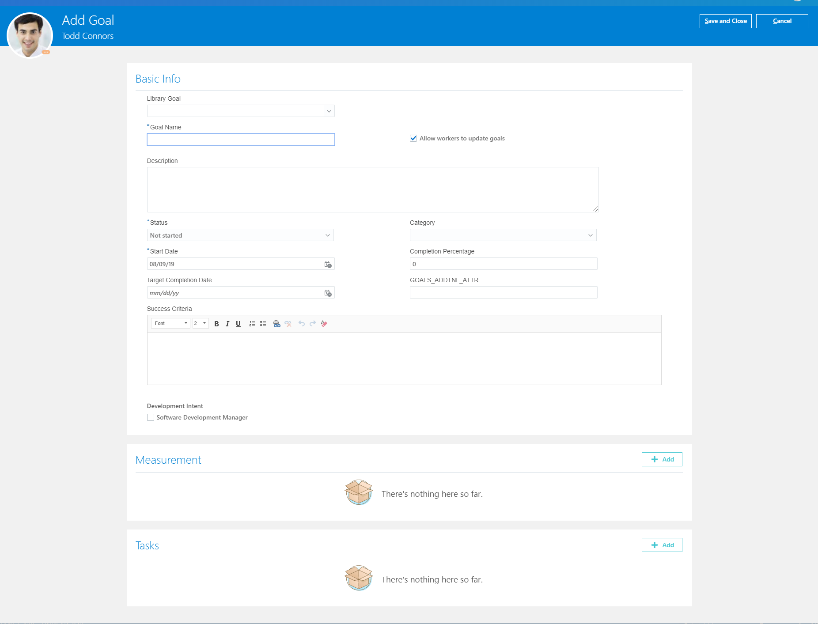Viewport: 818px width, 624px height.
Task: Undo the last edit in Success Criteria
Action: [x=301, y=323]
